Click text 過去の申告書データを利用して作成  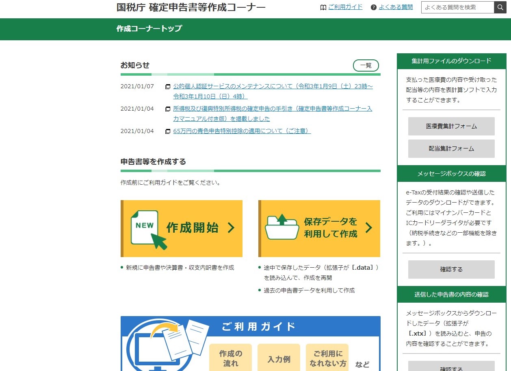[309, 290]
